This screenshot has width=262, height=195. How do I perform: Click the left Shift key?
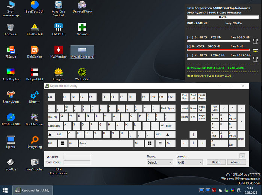click(57, 134)
